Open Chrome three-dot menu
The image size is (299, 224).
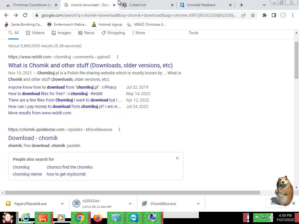pos(293,15)
